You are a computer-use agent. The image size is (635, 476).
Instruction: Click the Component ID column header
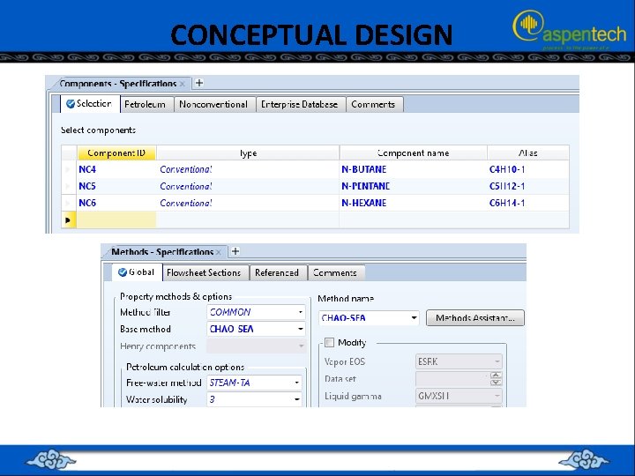[116, 153]
